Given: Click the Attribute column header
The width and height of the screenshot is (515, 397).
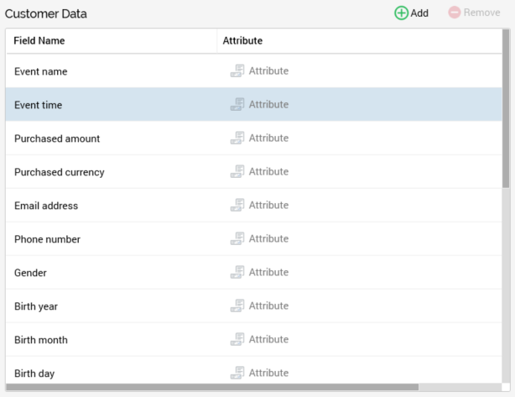Looking at the screenshot, I should coord(243,40).
